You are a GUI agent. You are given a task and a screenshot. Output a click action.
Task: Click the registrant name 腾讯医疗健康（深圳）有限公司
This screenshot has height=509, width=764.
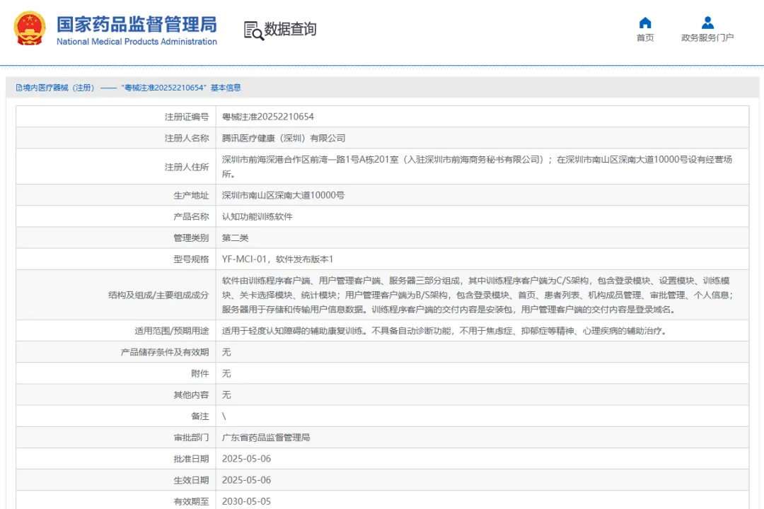click(284, 139)
